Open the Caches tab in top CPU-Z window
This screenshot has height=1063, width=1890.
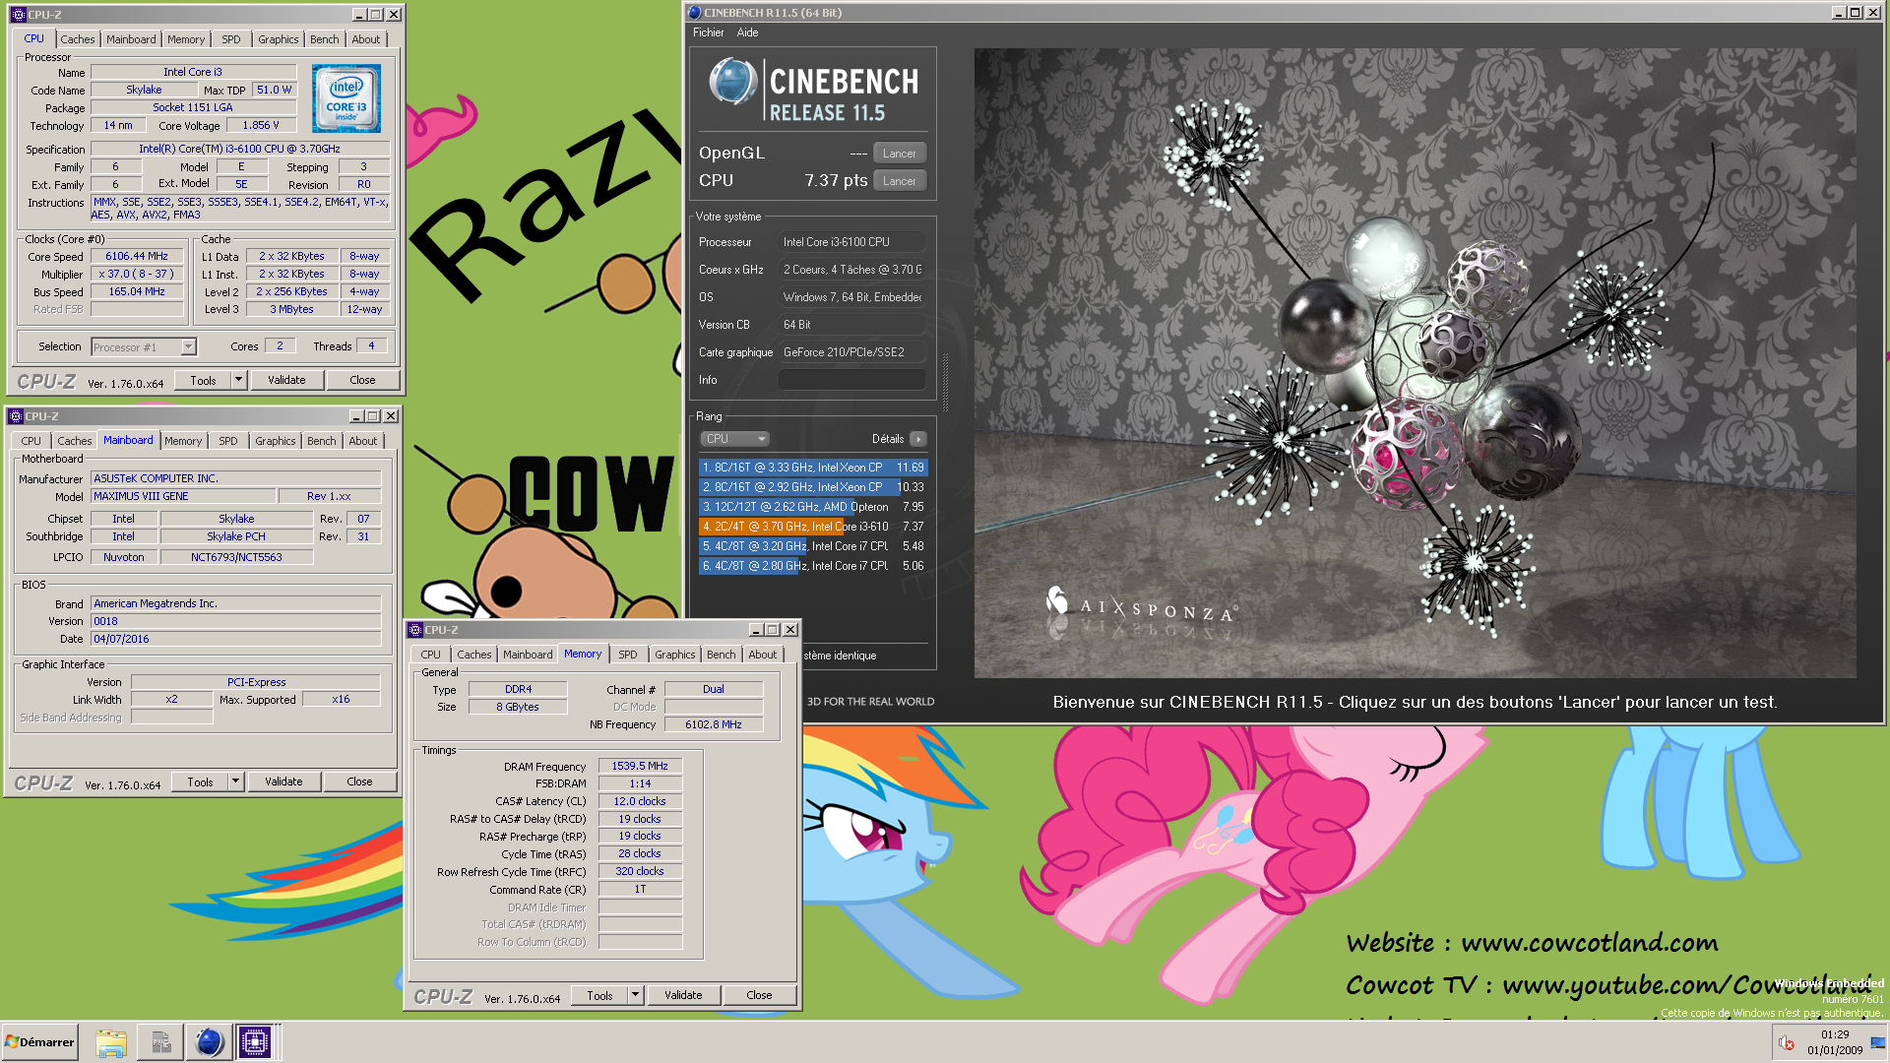point(78,39)
